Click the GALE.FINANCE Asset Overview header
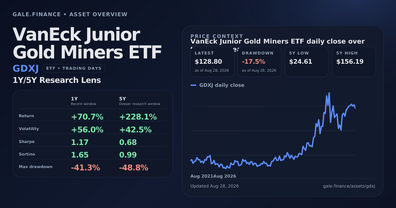Image resolution: width=396 pixels, height=208 pixels. click(70, 14)
